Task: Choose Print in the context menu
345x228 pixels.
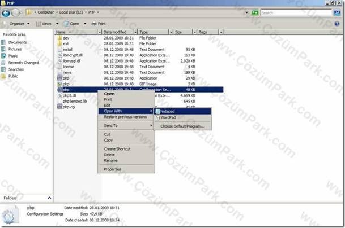Action: 126,99
